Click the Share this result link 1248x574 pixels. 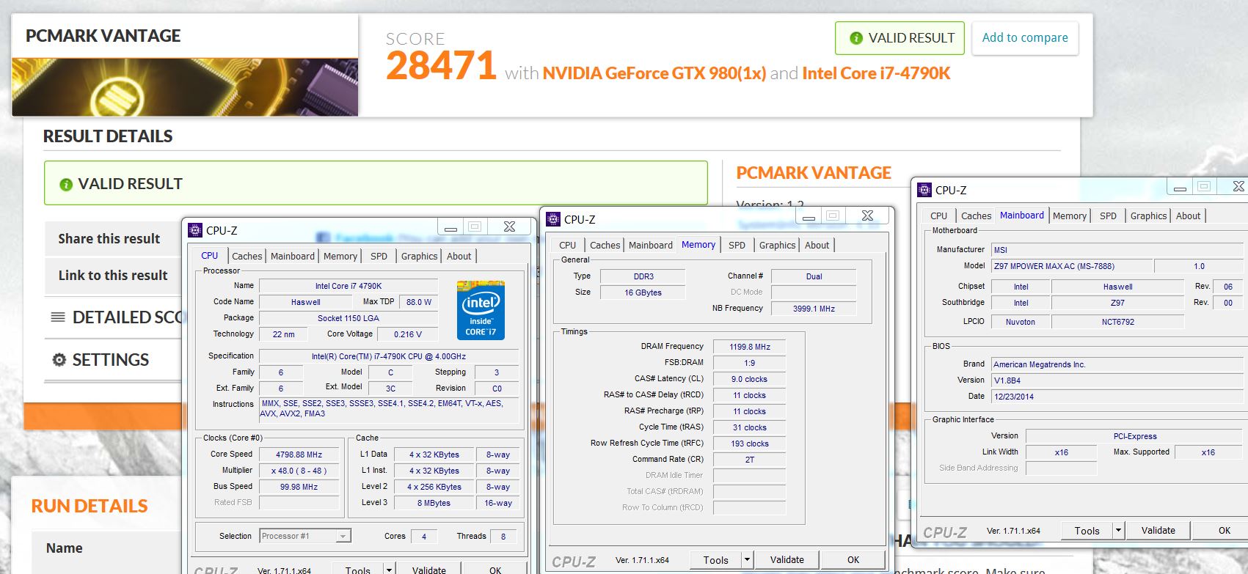(x=109, y=239)
